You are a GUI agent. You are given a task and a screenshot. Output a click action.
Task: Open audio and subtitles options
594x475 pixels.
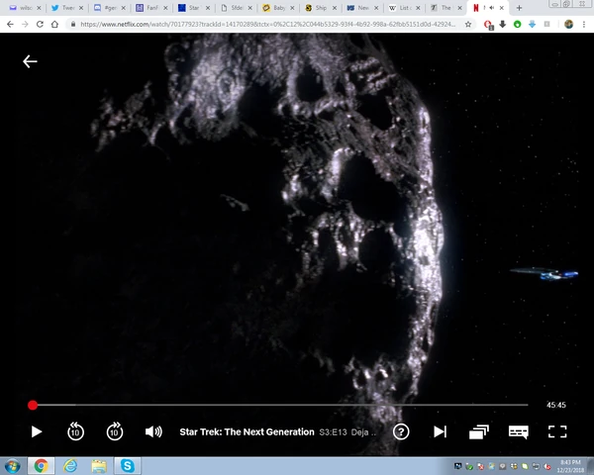(518, 431)
